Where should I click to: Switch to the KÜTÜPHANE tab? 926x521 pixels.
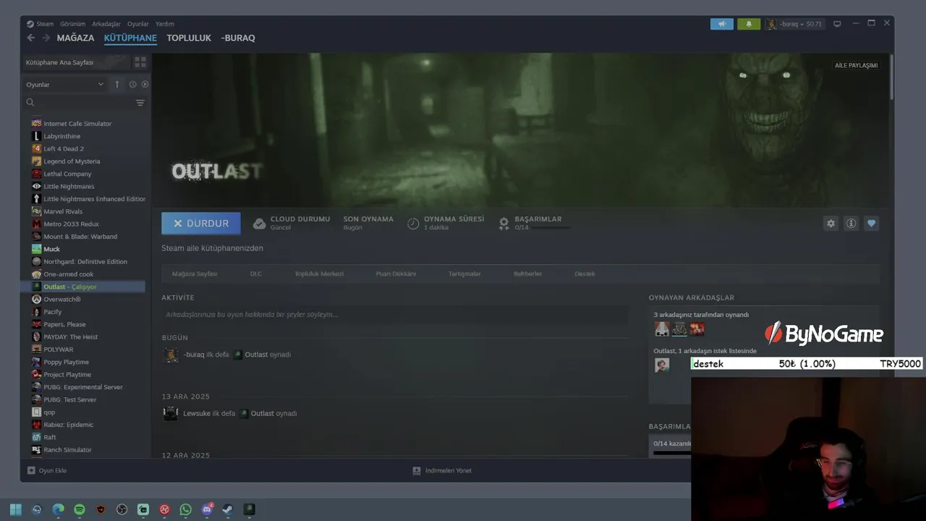click(130, 38)
